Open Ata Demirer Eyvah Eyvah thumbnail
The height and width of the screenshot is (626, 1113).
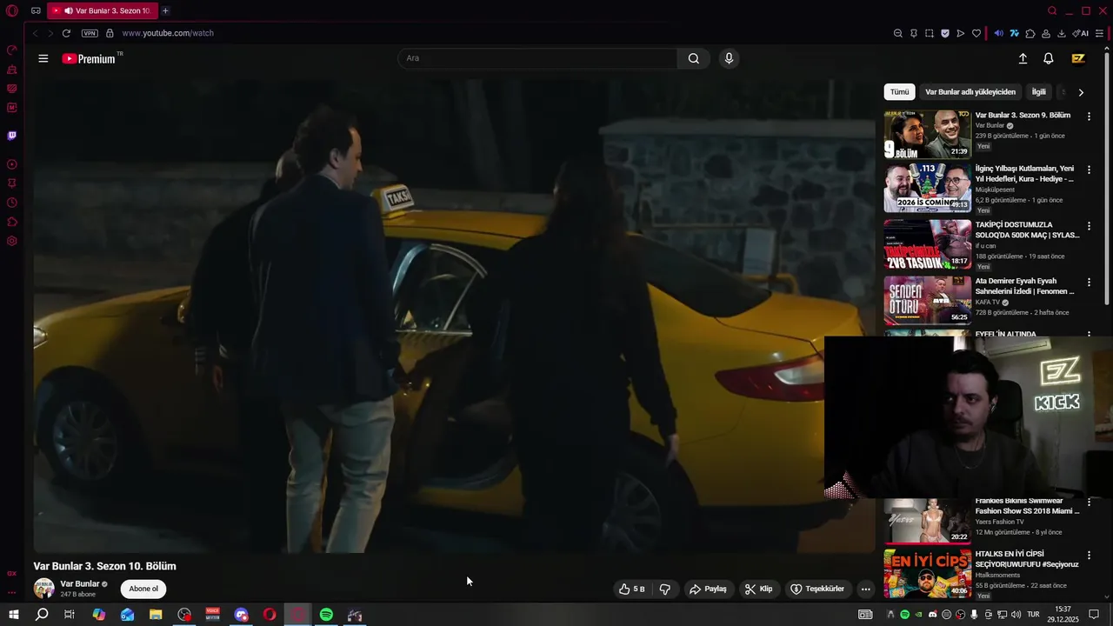(927, 300)
